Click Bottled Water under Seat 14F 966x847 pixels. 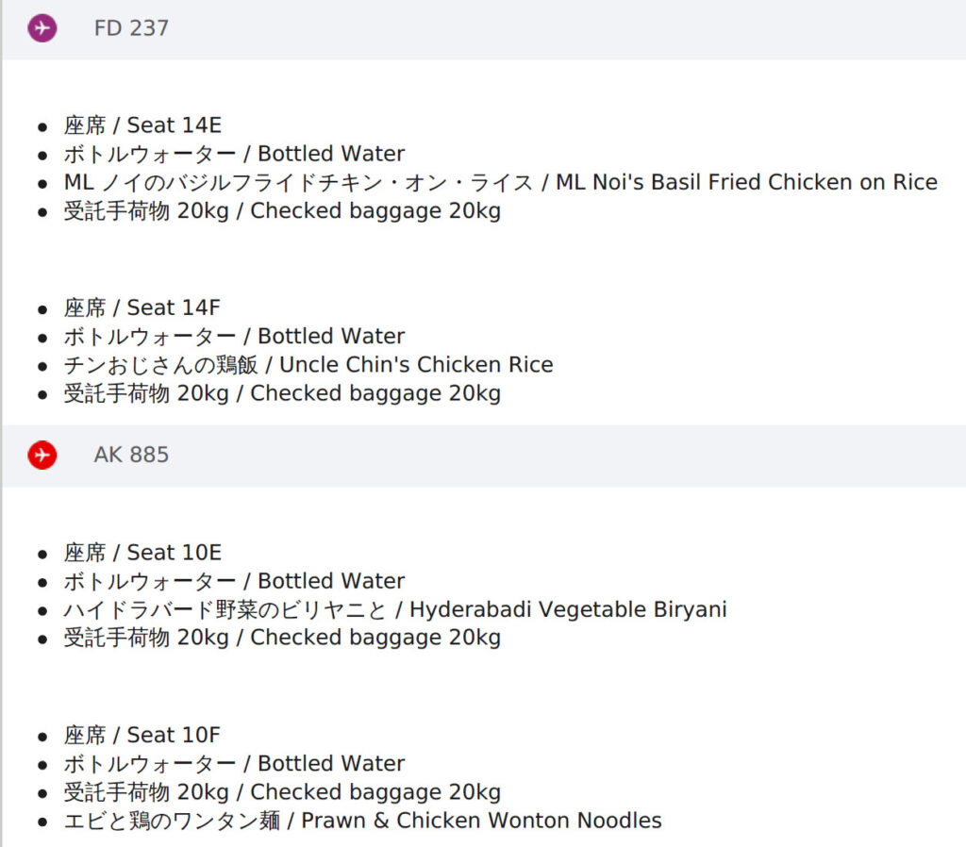pos(234,337)
